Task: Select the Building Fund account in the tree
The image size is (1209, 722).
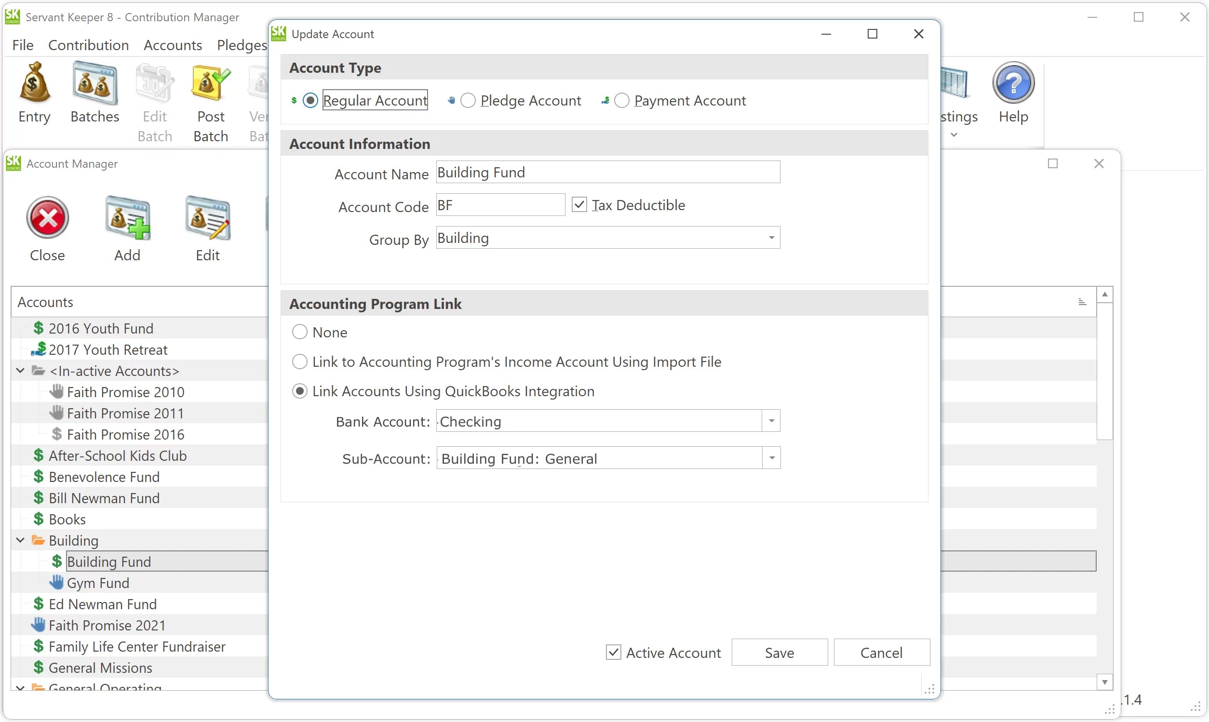Action: (109, 561)
